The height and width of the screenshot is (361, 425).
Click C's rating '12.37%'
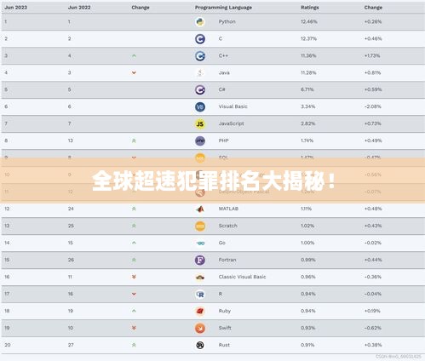(x=309, y=38)
